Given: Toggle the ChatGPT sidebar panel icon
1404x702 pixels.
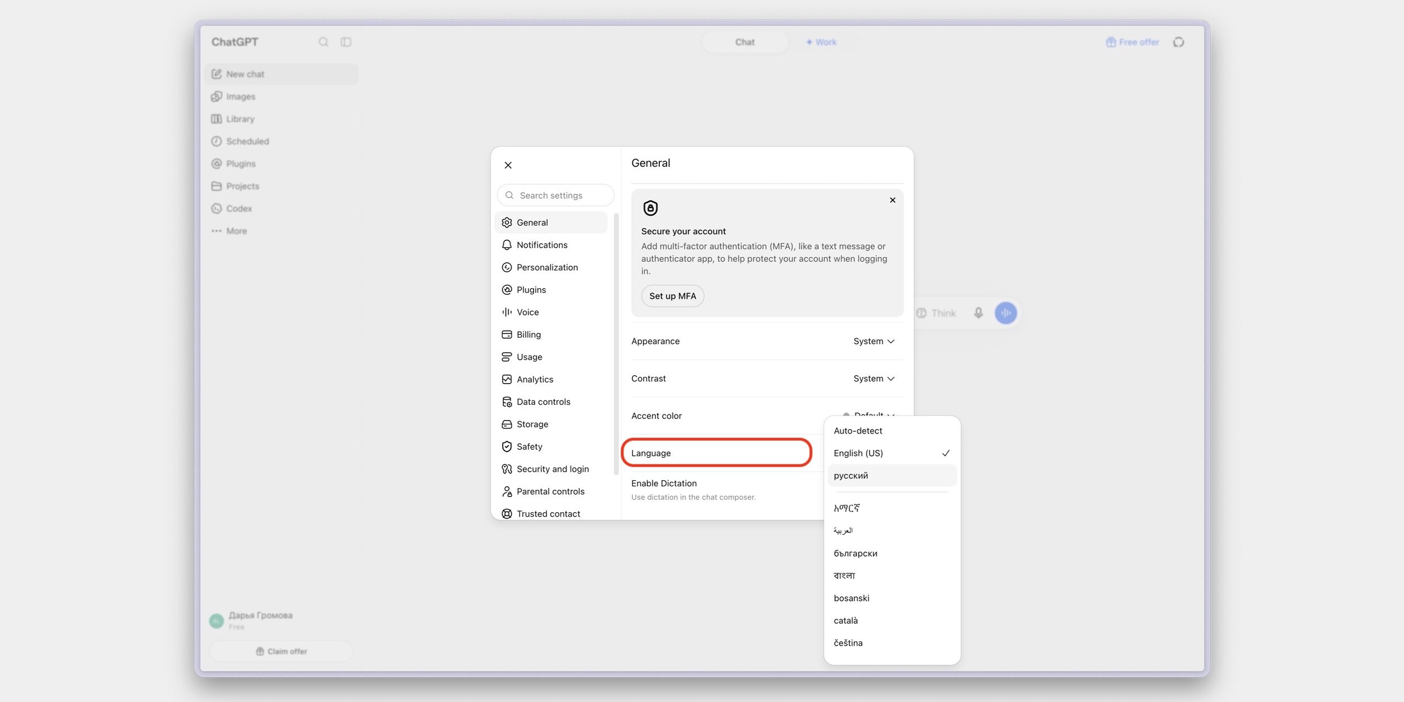Looking at the screenshot, I should [x=346, y=42].
